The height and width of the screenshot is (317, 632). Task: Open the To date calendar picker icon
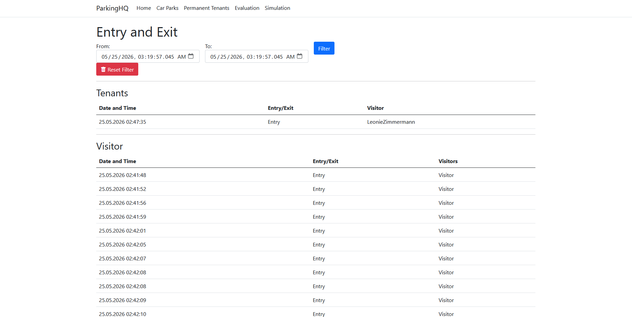click(300, 56)
